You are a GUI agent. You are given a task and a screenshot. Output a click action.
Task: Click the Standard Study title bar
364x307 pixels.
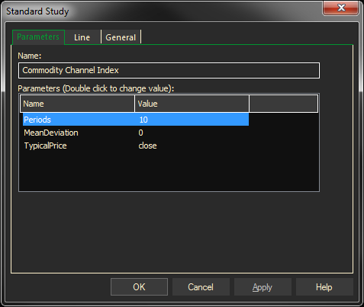point(163,11)
